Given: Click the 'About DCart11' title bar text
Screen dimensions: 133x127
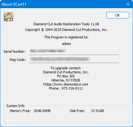Looking at the screenshot, I should coord(14,4).
